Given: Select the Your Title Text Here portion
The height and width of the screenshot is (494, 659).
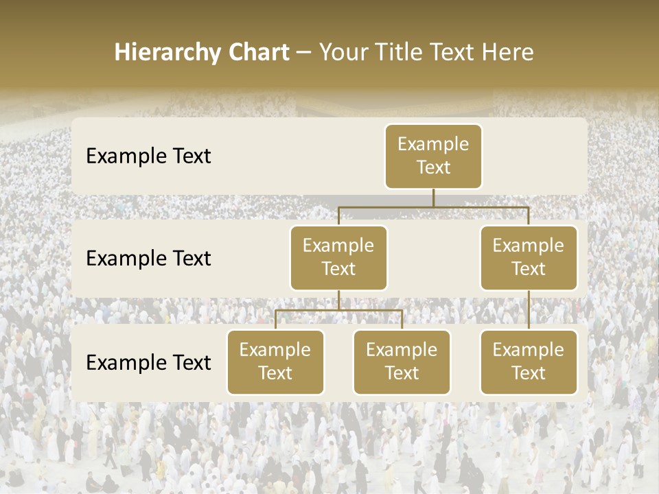Looking at the screenshot, I should coord(425,51).
